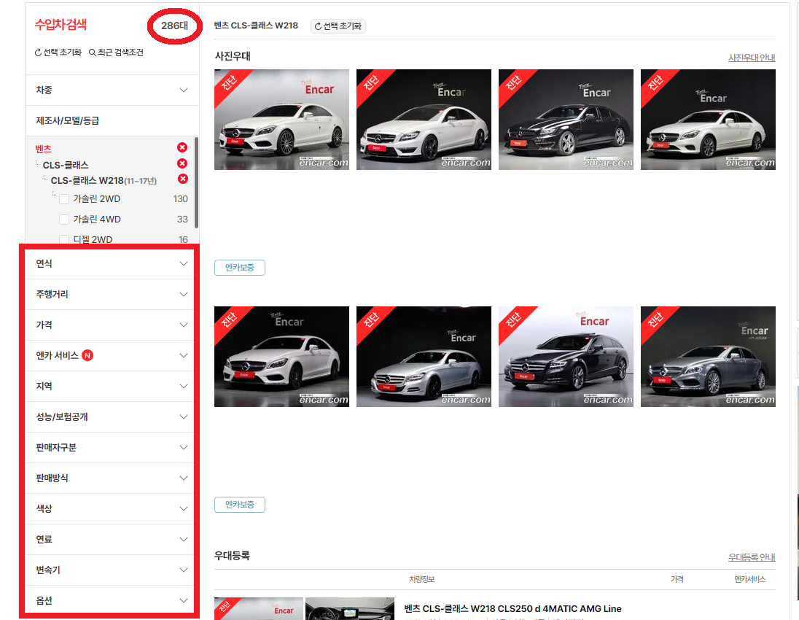799x620 pixels.
Task: Open the 제조사/모델/등급 section header
Action: (x=112, y=121)
